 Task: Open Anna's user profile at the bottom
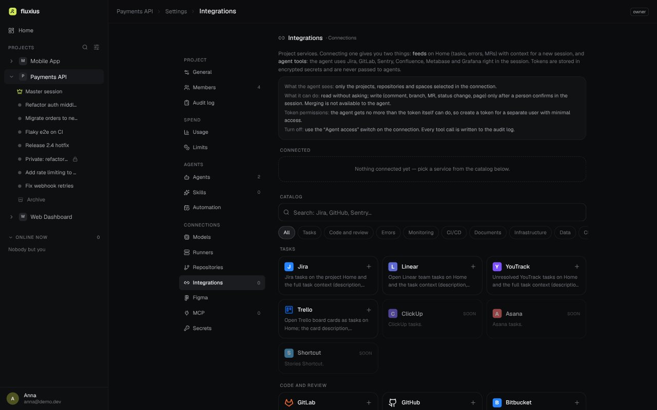coord(54,398)
